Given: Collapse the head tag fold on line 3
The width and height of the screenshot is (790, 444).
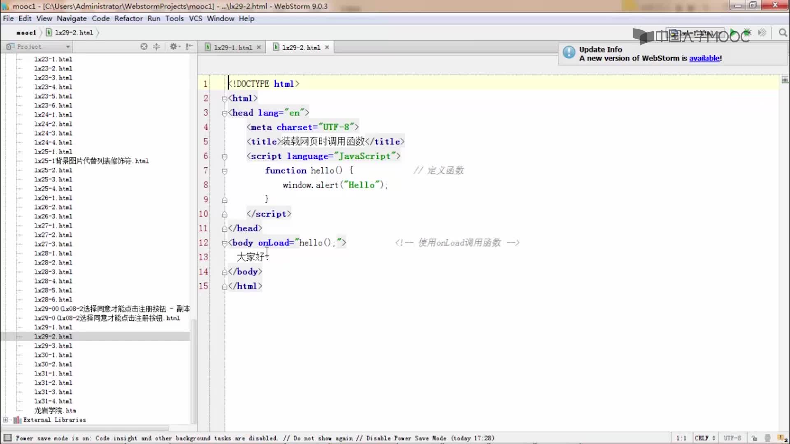Looking at the screenshot, I should click(x=224, y=113).
